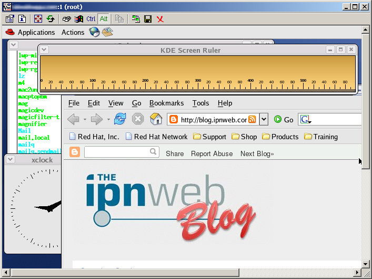372x279 pixels.
Task: Click the KDE Screen Ruler scale
Action: (198, 74)
